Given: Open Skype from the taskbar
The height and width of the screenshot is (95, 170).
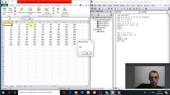Looking at the screenshot, I should pos(107,92).
